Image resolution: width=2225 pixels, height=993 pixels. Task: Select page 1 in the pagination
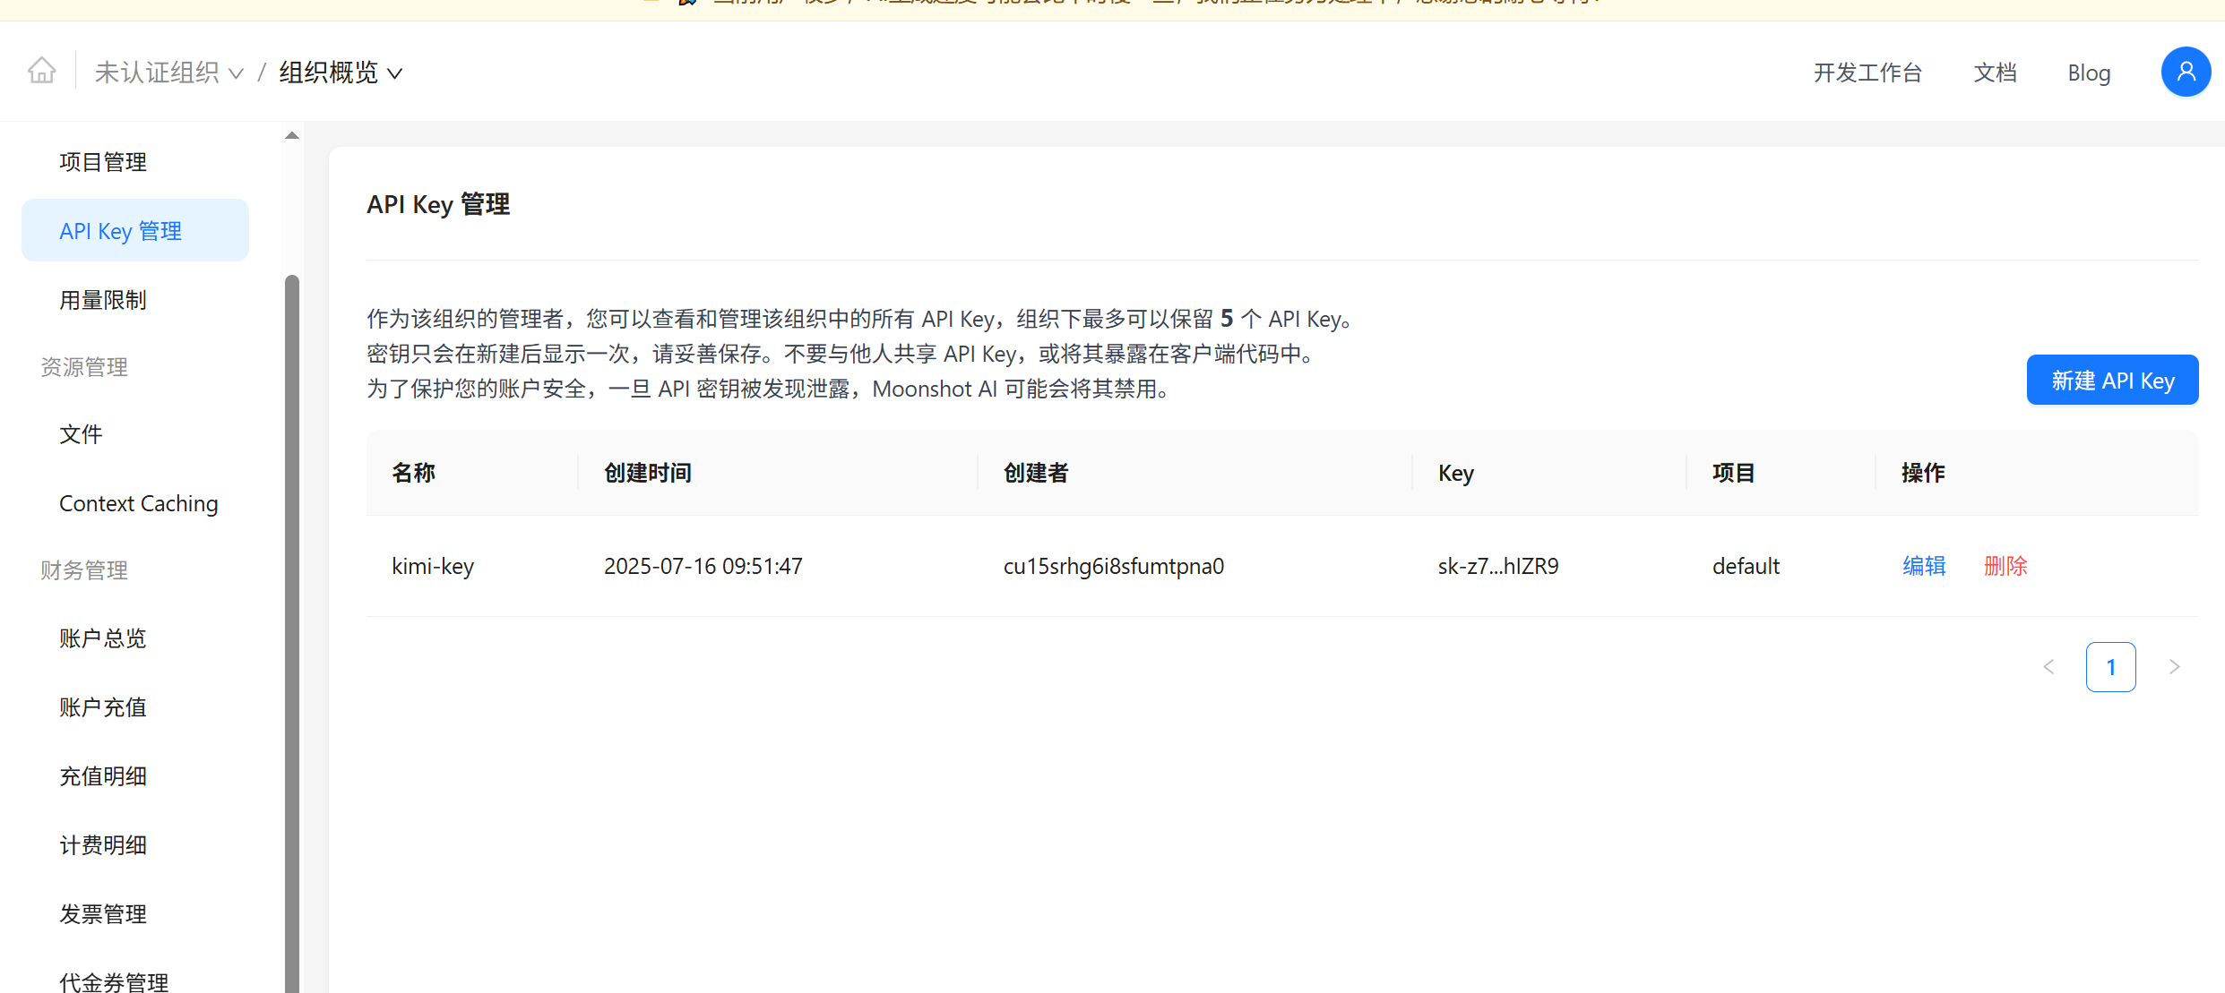(x=2111, y=666)
